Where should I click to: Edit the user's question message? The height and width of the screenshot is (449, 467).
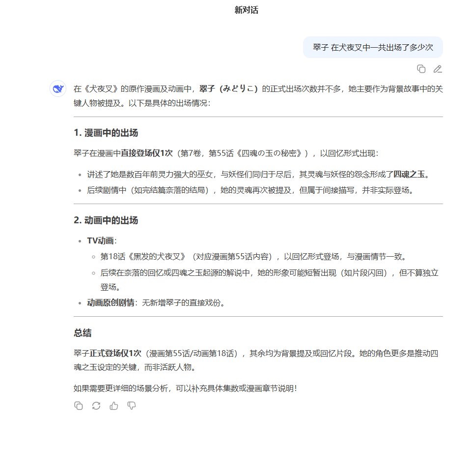(x=438, y=69)
